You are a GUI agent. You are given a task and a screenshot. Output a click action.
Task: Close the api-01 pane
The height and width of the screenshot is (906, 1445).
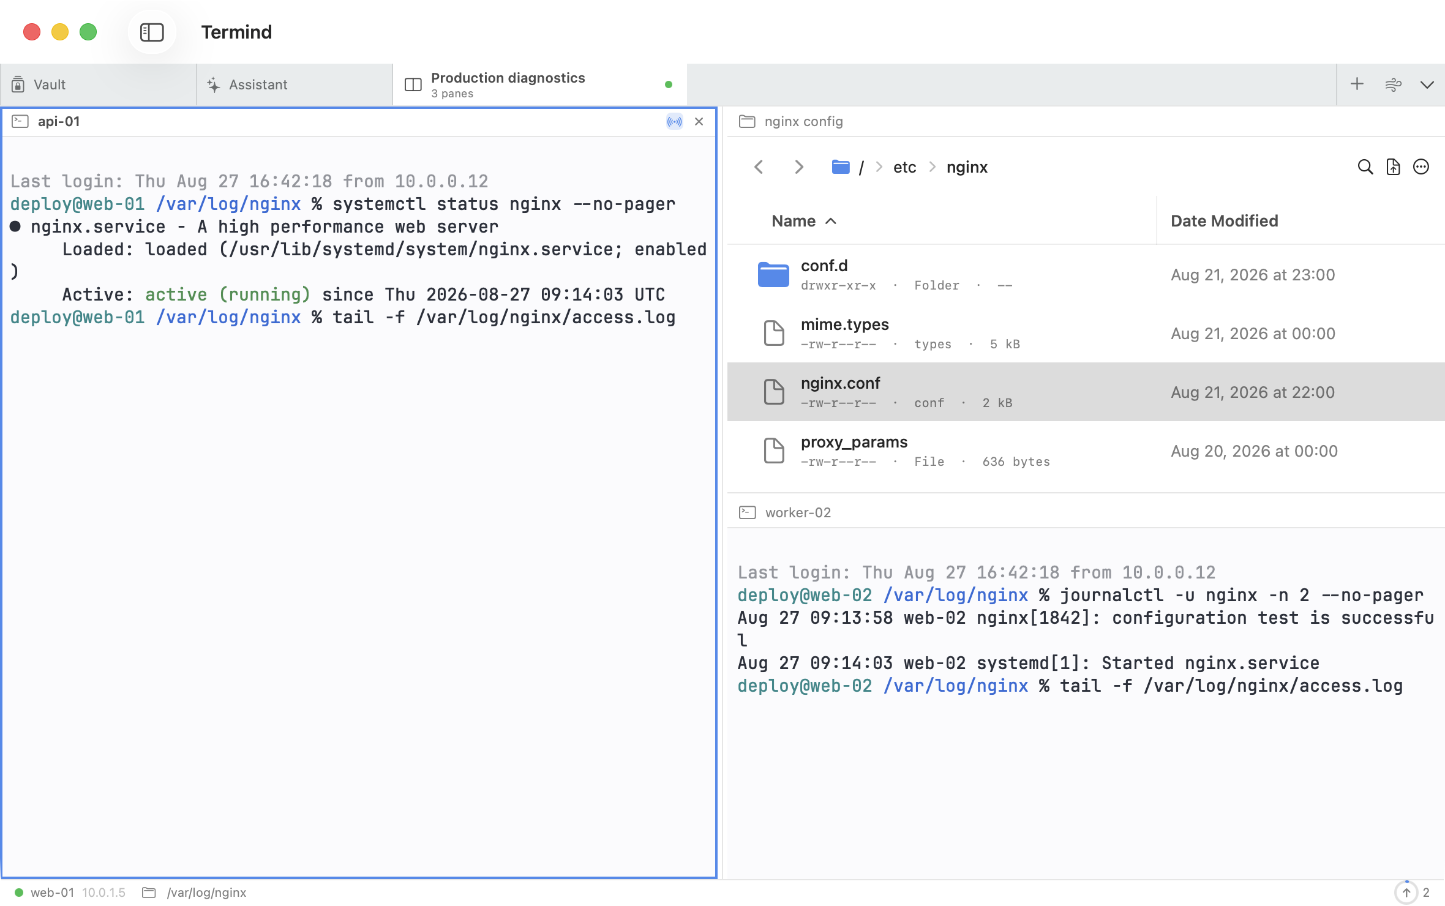699,121
